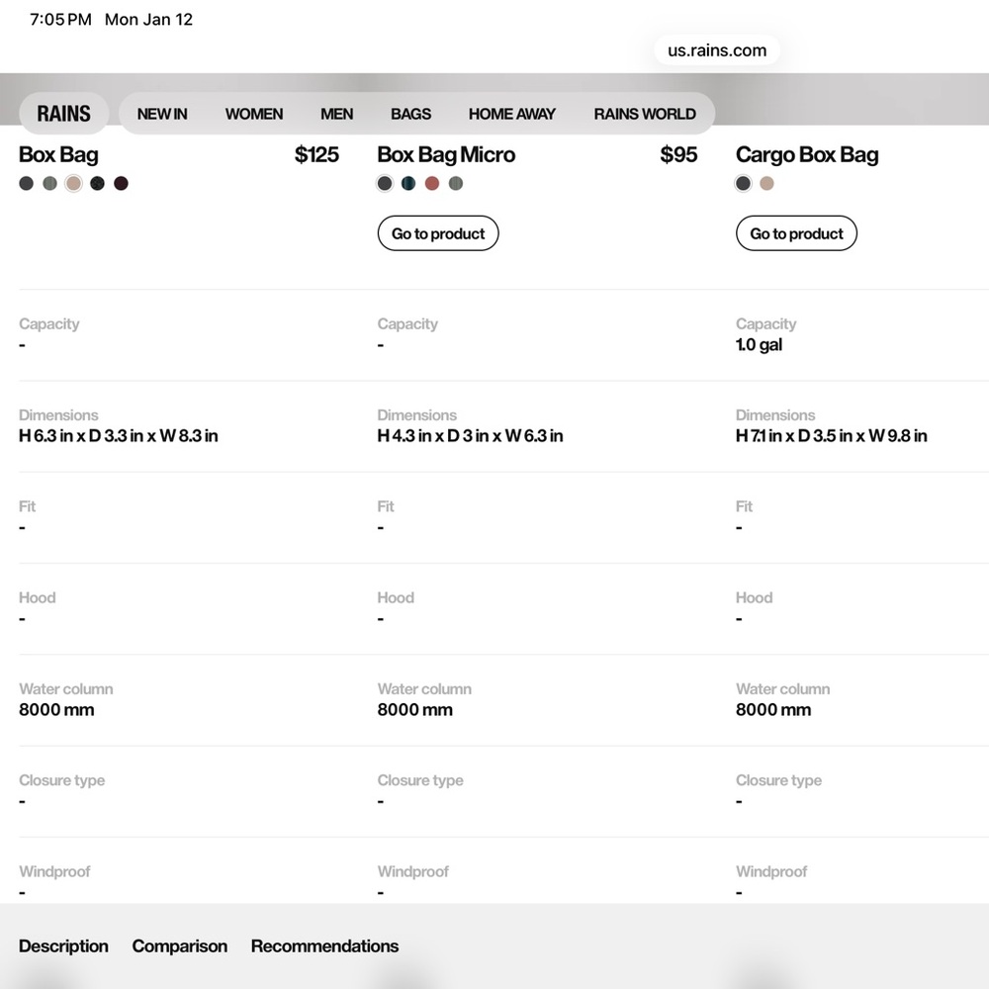The height and width of the screenshot is (989, 989).
Task: Click the Closure type label under Box Bag Micro
Action: tap(420, 781)
